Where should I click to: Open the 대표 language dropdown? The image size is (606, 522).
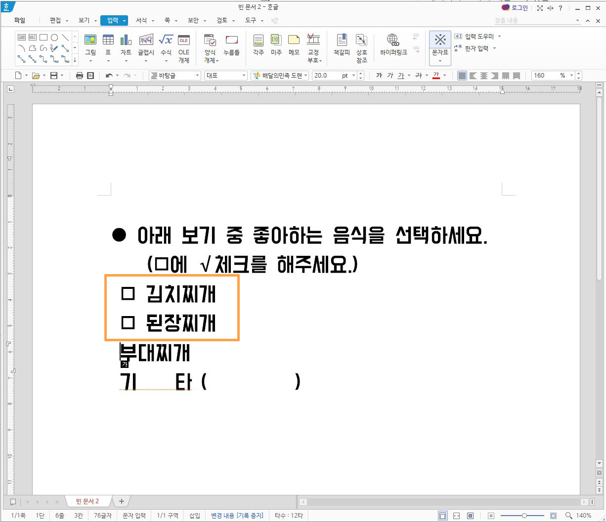tap(225, 76)
